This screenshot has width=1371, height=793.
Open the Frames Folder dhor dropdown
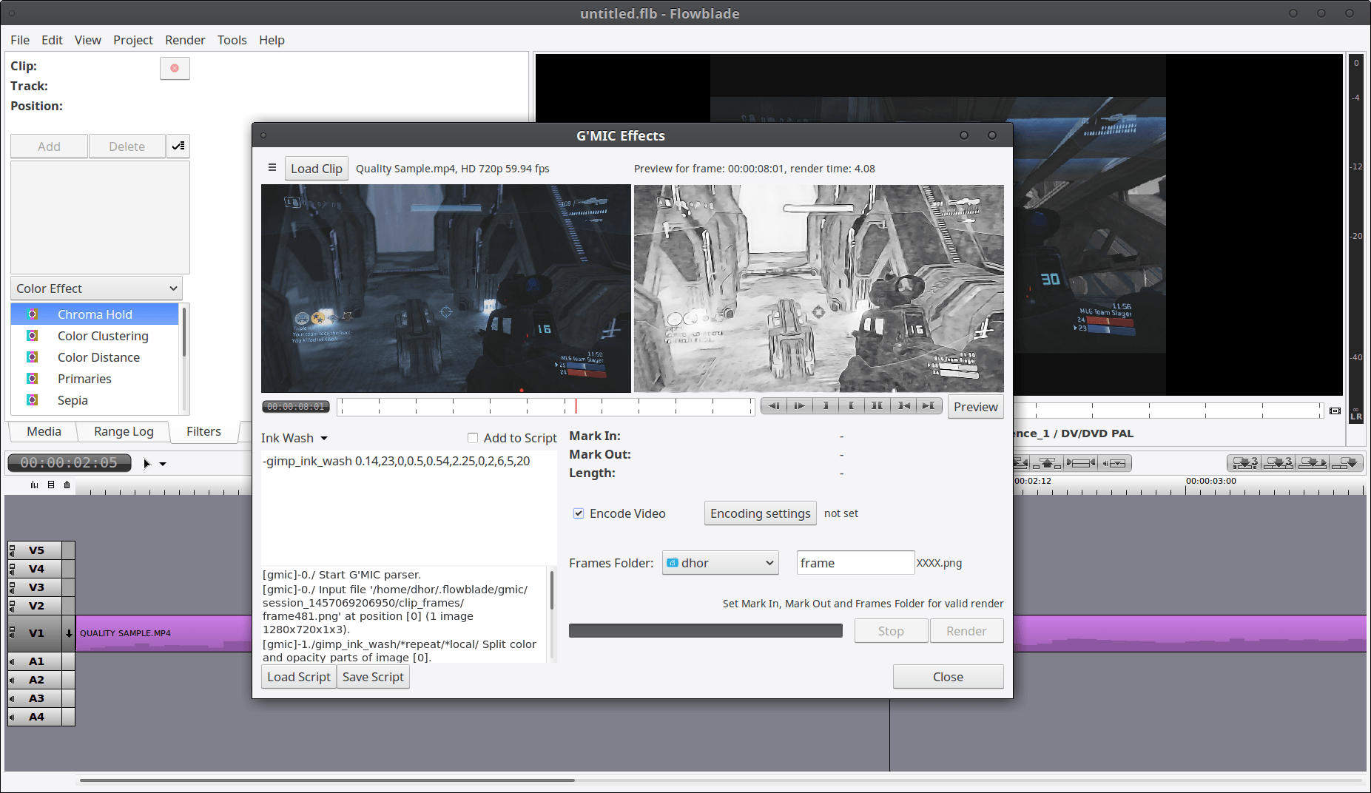coord(720,563)
